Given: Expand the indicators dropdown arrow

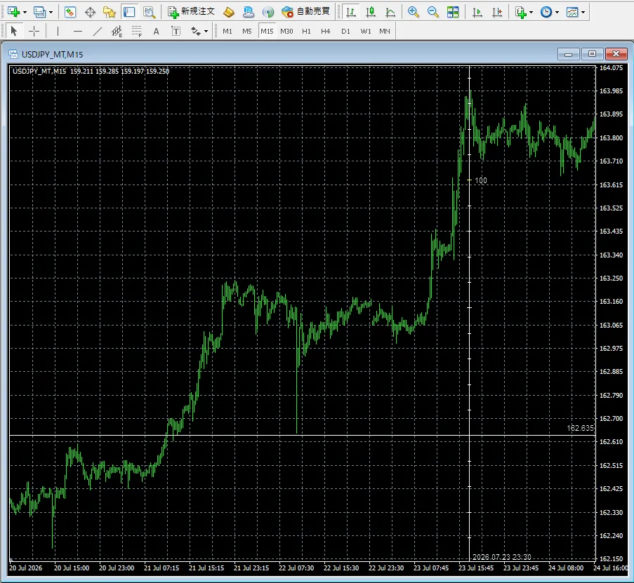Looking at the screenshot, I should 531,12.
